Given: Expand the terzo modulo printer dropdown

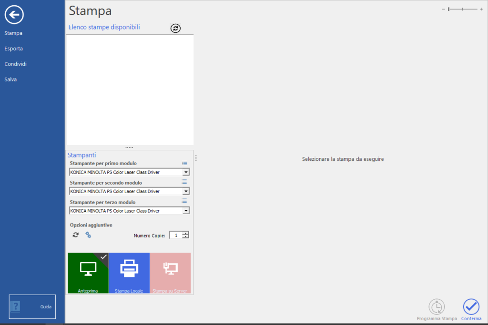Looking at the screenshot, I should point(186,211).
